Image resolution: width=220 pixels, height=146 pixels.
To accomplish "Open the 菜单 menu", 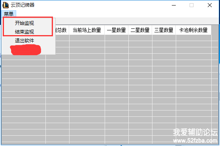I will click(x=9, y=14).
